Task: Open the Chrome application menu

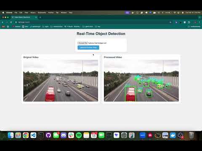Action: click(x=9, y=13)
